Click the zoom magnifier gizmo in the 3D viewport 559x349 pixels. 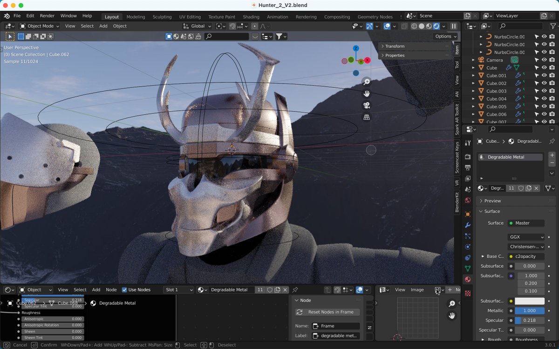click(x=367, y=81)
